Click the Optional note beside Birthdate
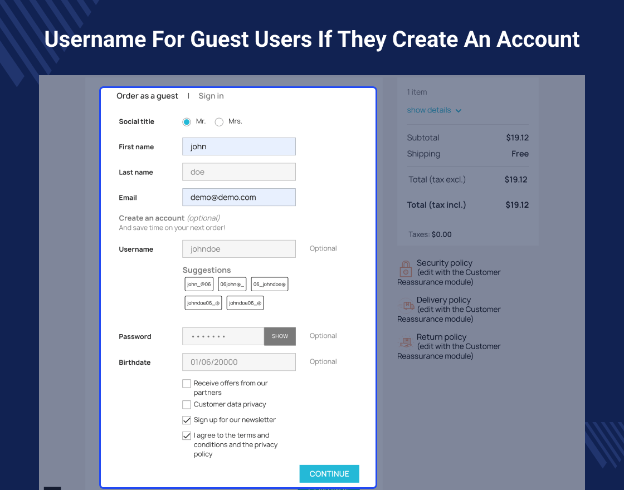This screenshot has height=490, width=624. 323,361
